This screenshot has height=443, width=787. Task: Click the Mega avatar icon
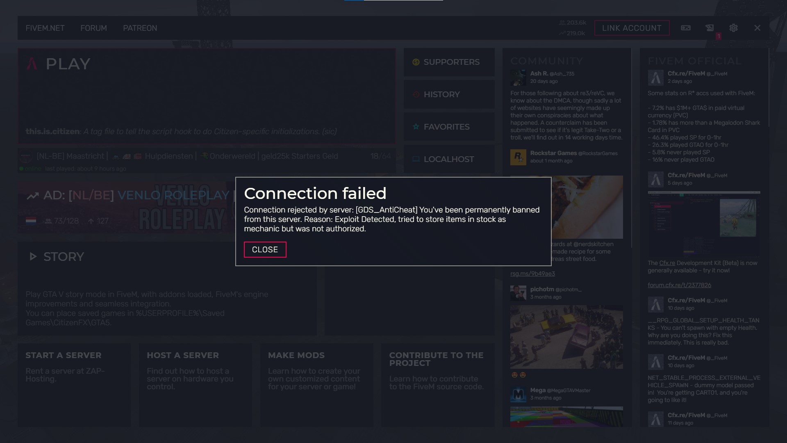click(518, 394)
